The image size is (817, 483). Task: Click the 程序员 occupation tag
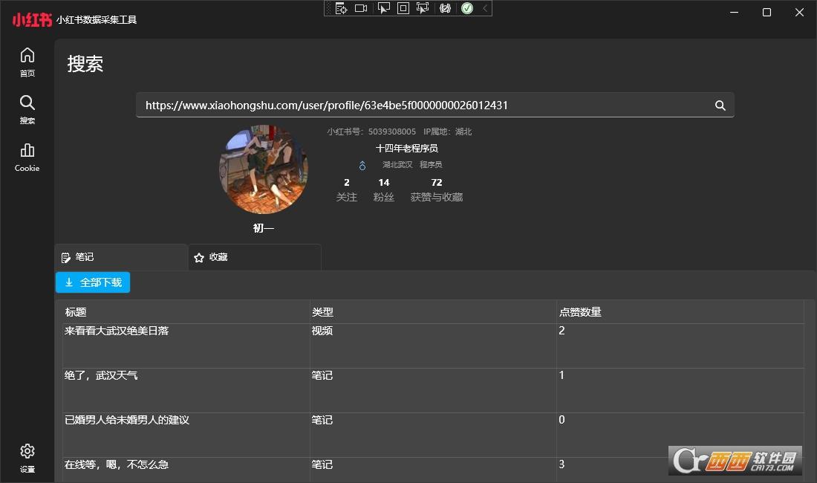[431, 165]
